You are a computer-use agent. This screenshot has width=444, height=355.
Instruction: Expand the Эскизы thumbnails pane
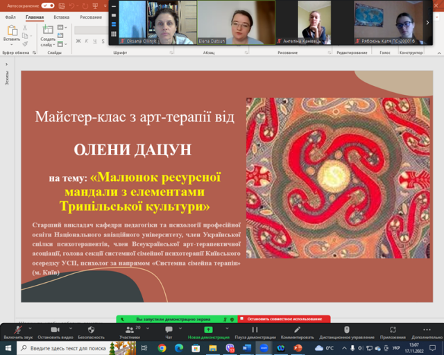point(6,64)
